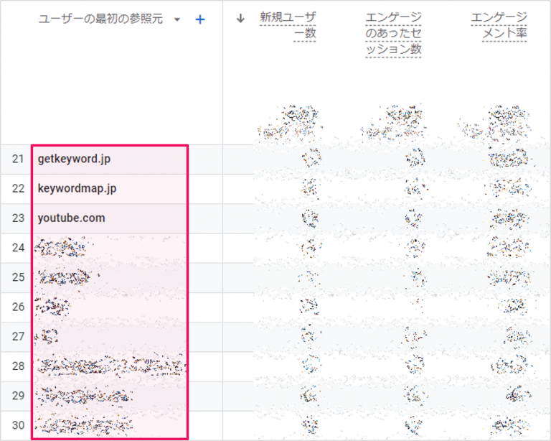Screen dimensions: 551x441
Task: Click the エンゲージメント率 column header
Action: (499, 26)
